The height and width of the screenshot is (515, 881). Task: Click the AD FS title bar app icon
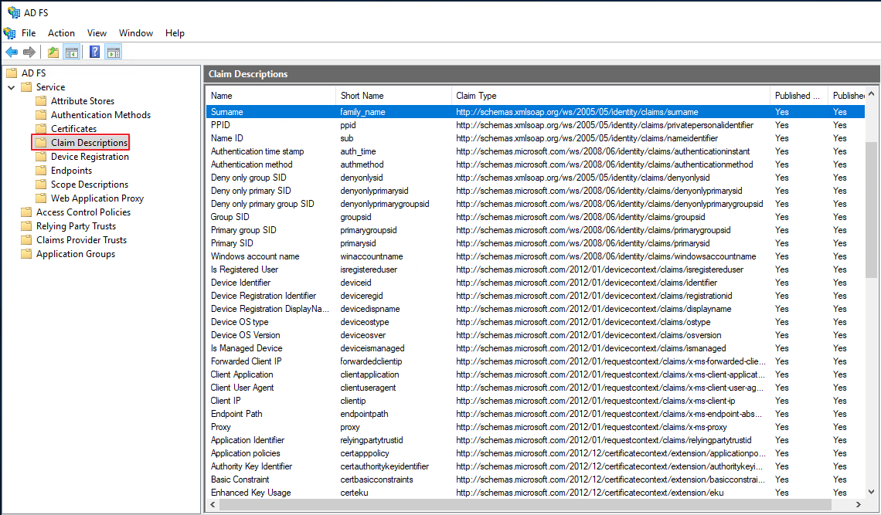13,12
